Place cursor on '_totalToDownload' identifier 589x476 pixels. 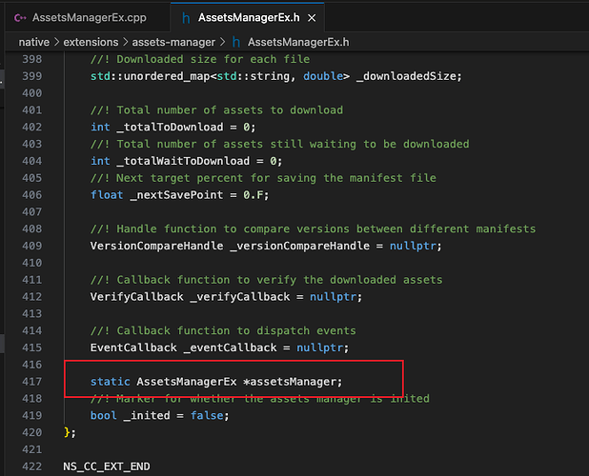click(x=170, y=128)
